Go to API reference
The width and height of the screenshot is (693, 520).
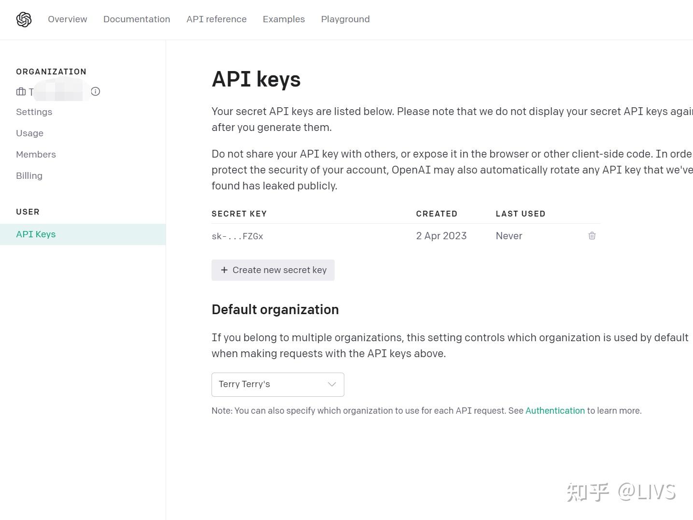[216, 19]
